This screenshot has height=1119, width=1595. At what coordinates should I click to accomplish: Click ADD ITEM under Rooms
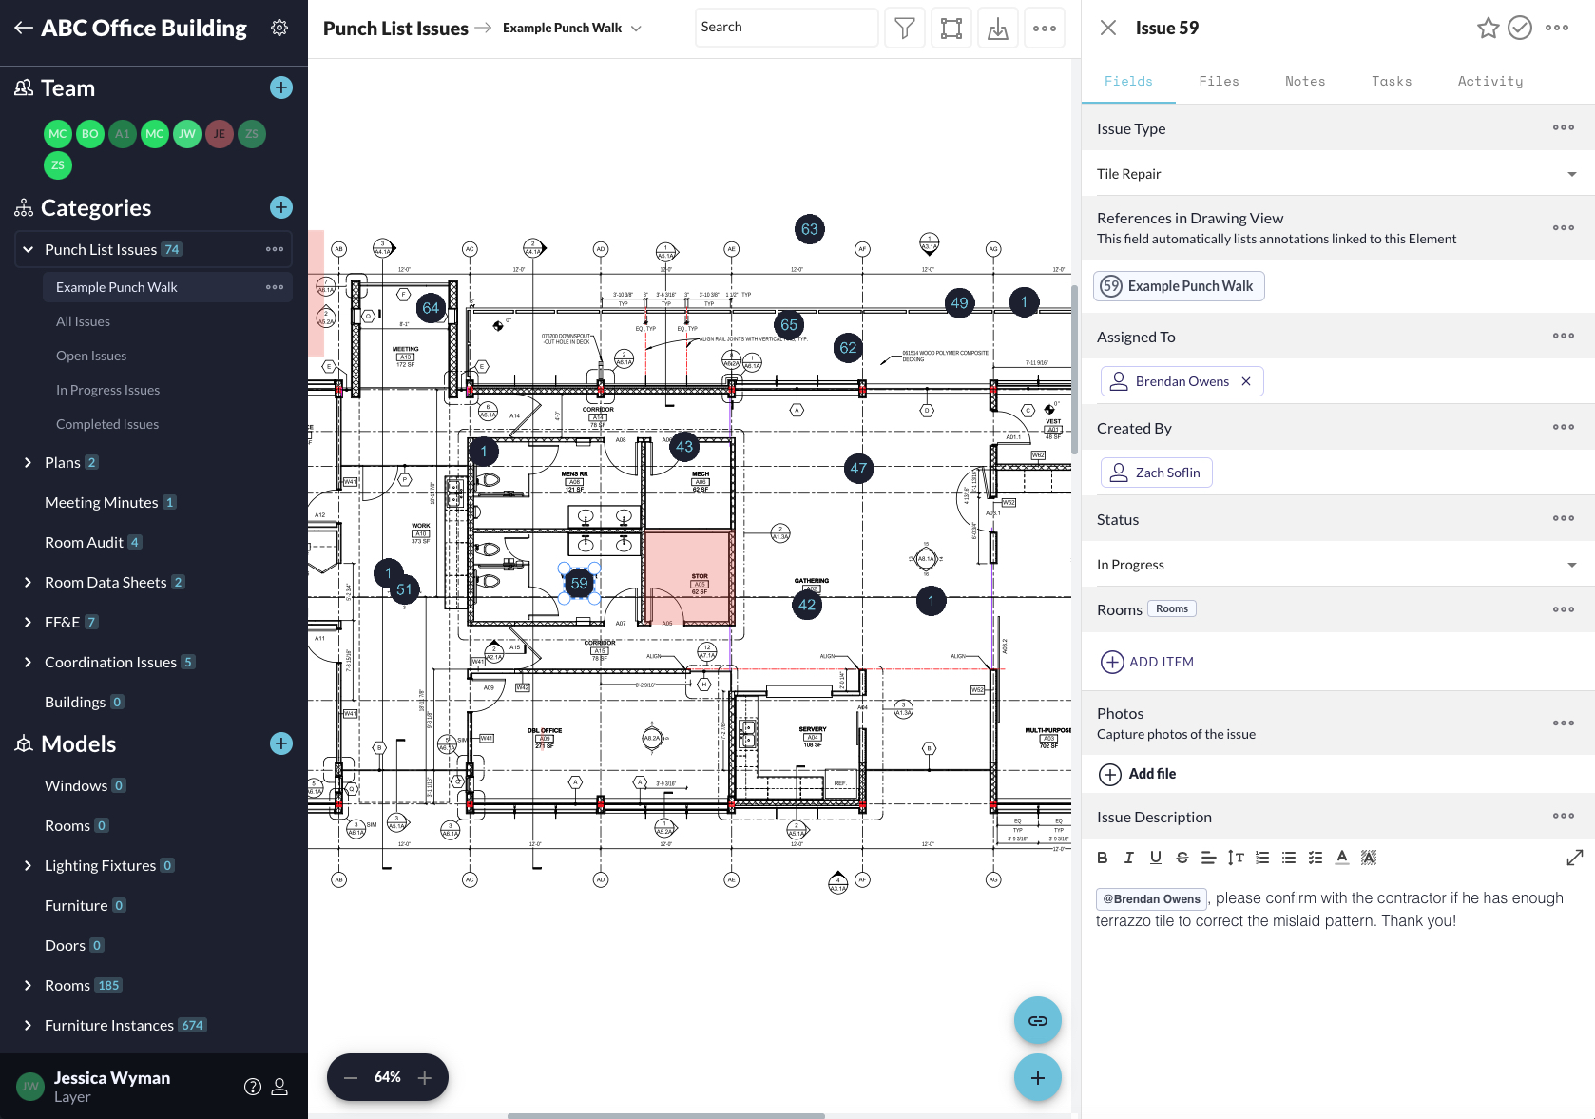[1147, 662]
